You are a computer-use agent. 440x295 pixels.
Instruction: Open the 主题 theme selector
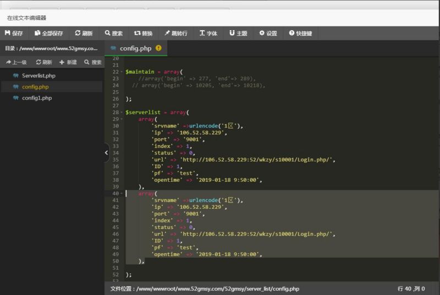(238, 34)
